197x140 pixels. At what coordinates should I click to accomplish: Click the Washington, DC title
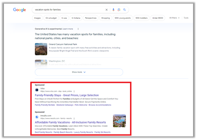tap(57, 61)
